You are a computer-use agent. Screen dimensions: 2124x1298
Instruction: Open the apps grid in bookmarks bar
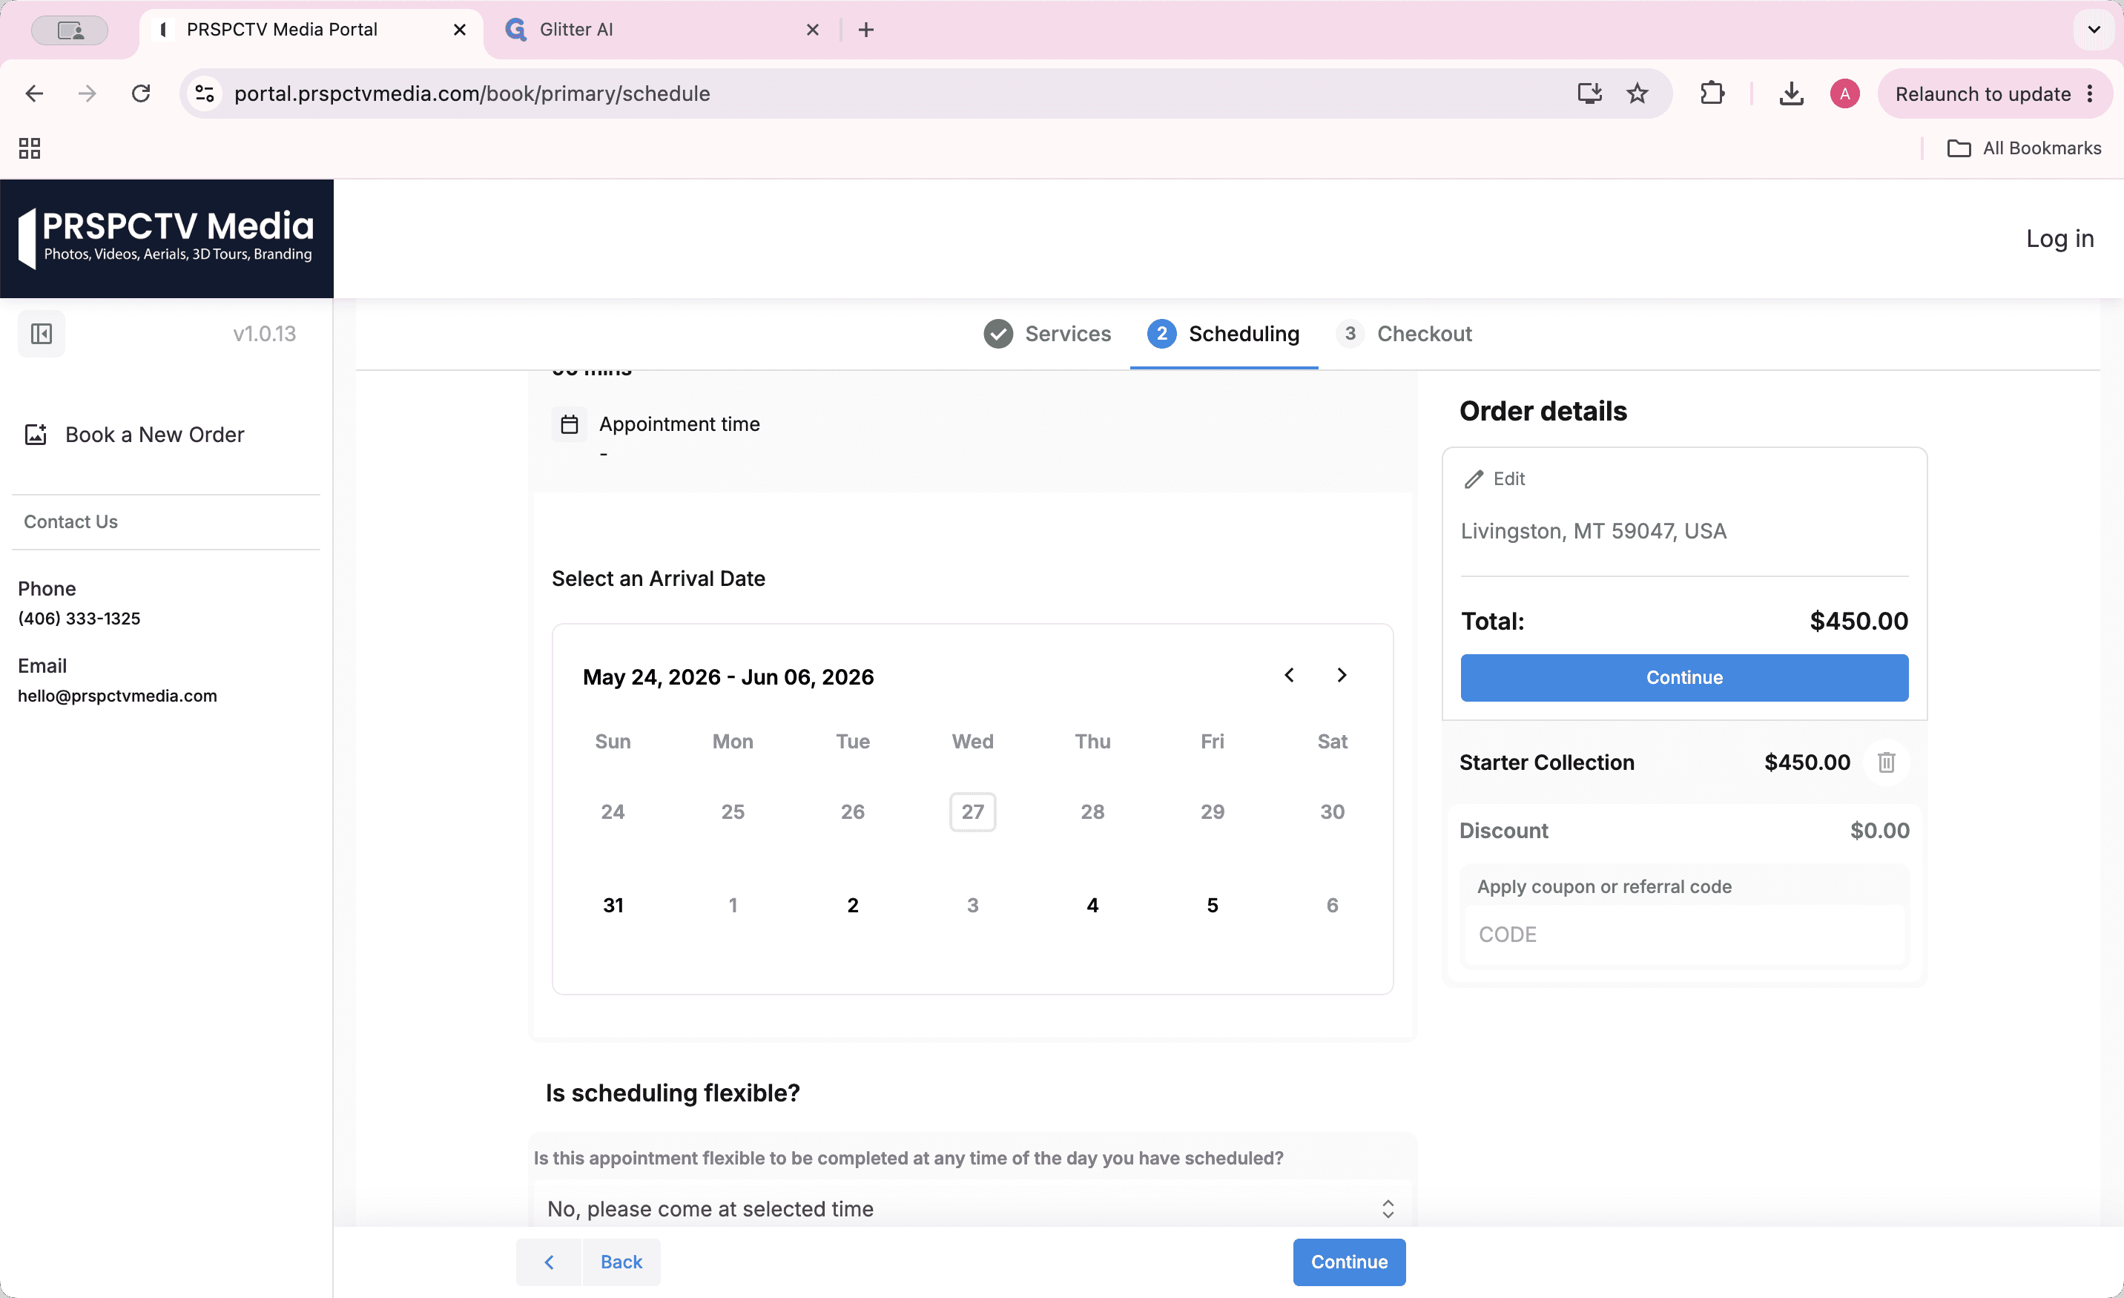[30, 148]
